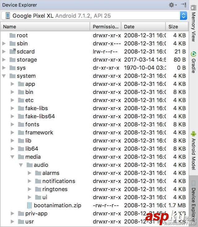Open the Android Model side tab

point(193,151)
